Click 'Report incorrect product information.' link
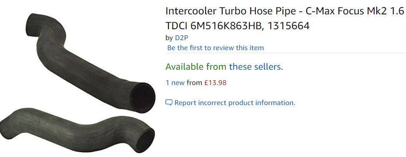The image size is (406, 157). click(235, 102)
